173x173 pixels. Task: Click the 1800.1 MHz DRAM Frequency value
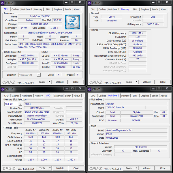pyautogui.click(x=138, y=33)
